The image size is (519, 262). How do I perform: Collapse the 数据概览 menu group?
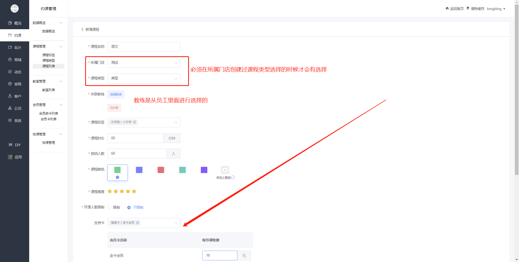tap(61, 23)
